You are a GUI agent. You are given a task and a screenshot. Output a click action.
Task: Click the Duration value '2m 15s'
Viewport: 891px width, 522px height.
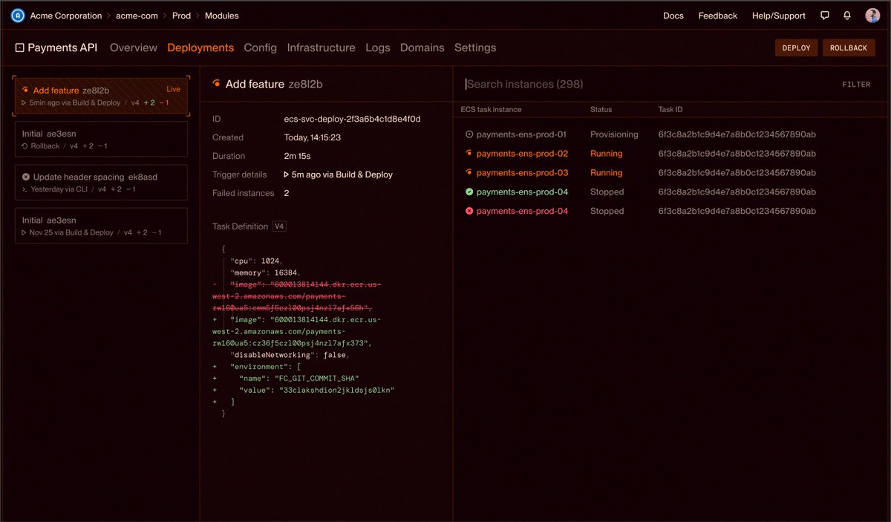pos(298,156)
